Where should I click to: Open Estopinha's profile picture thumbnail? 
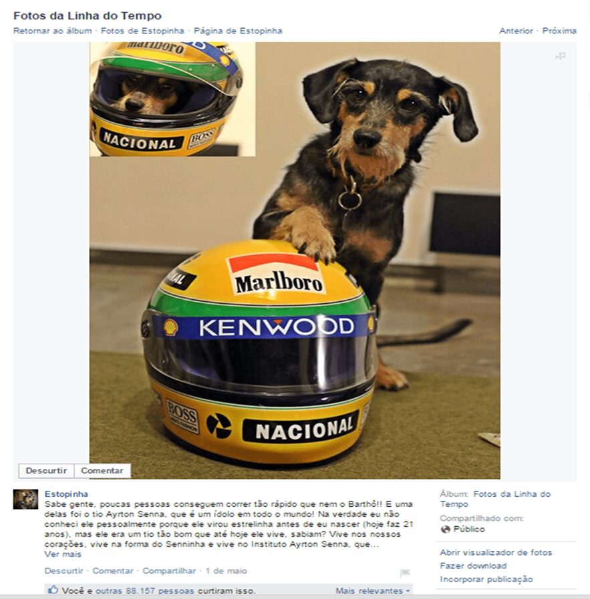pyautogui.click(x=25, y=500)
